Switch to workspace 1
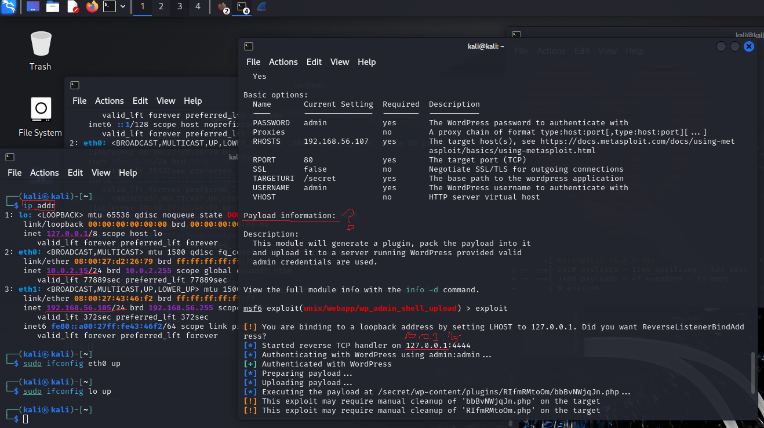764x428 pixels. point(143,7)
